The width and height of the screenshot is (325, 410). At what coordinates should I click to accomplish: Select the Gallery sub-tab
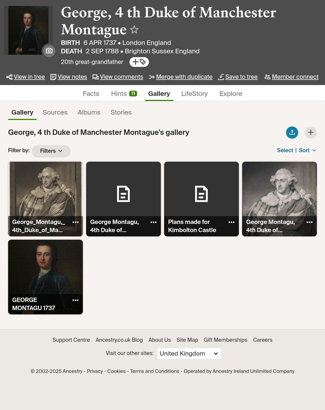point(22,112)
